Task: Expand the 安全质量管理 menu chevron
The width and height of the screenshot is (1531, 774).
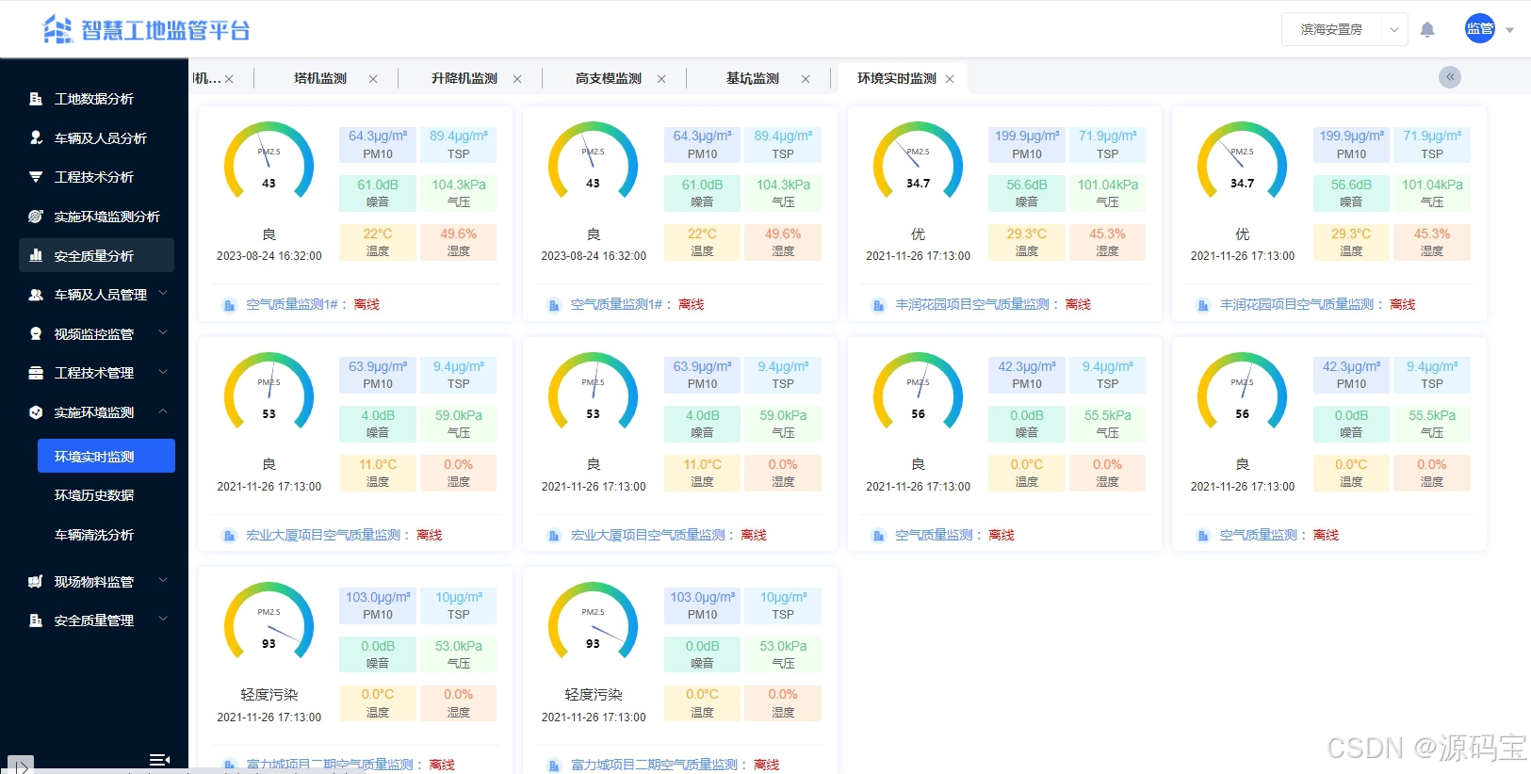Action: (163, 620)
